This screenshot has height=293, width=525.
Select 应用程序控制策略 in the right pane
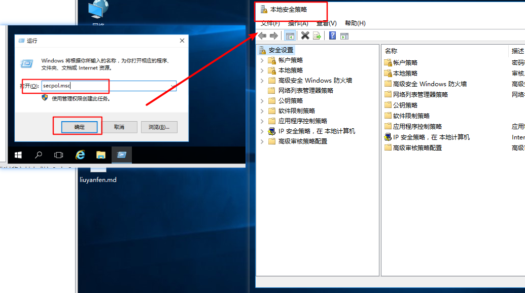click(x=417, y=126)
